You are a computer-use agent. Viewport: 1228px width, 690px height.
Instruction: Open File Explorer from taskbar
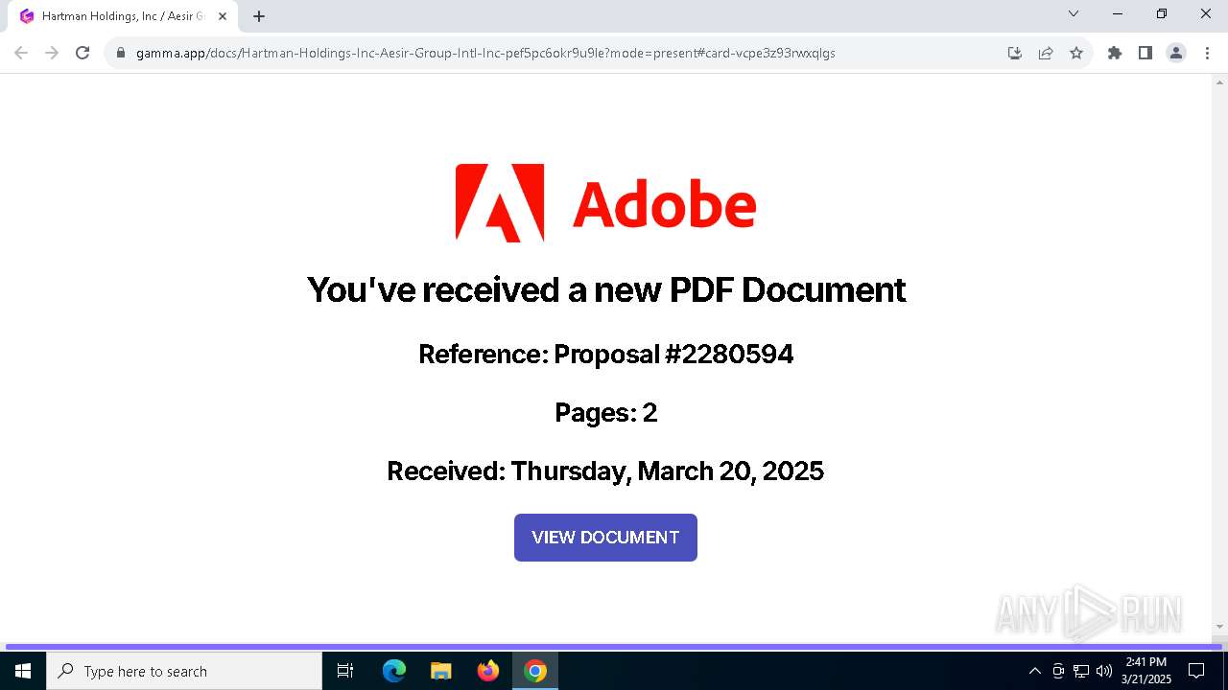click(x=441, y=671)
